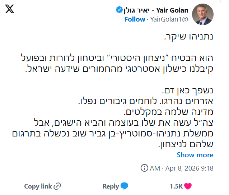Click the info circle icon near timestamp
Viewport: 229px width, 195px height.
pyautogui.click(x=144, y=168)
